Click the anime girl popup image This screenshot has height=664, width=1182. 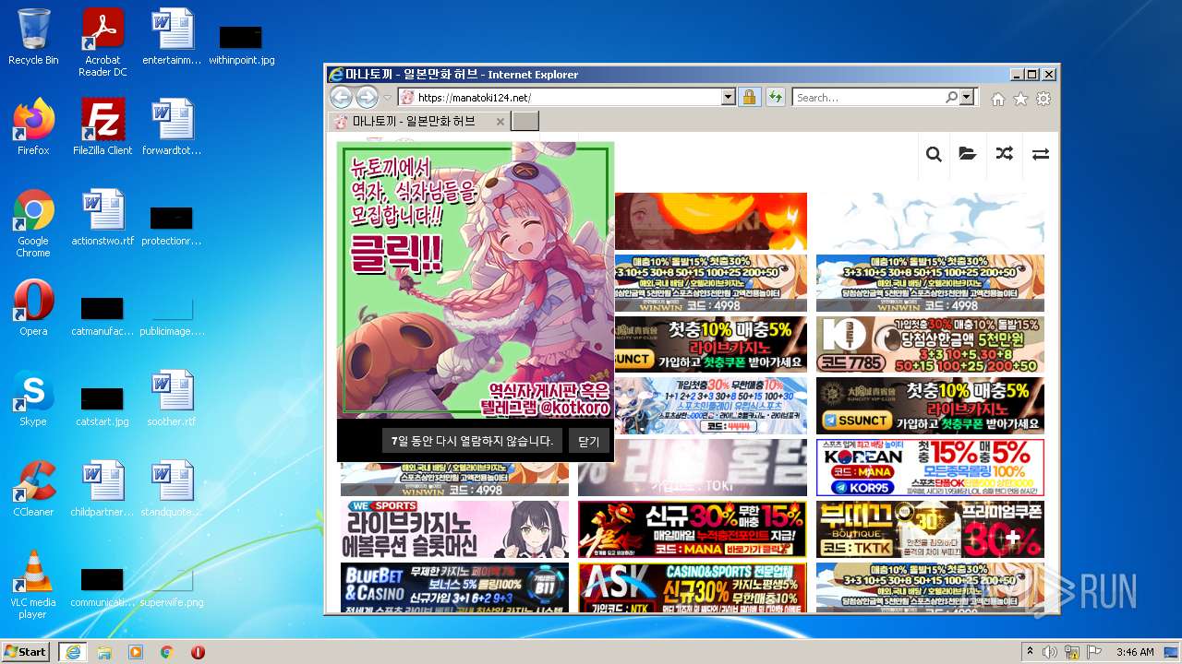pos(476,280)
